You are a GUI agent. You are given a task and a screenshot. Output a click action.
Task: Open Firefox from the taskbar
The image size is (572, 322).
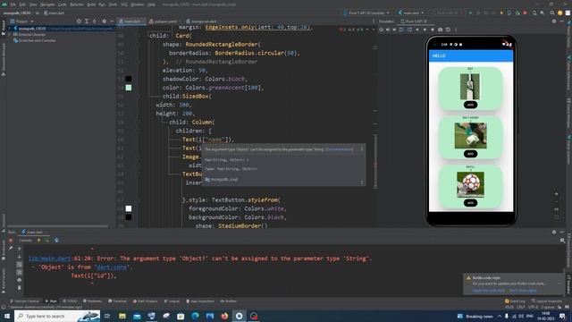(x=224, y=316)
